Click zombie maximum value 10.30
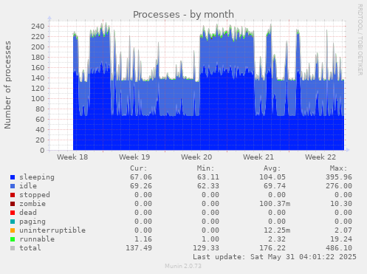The image size is (367, 274). coord(341,204)
